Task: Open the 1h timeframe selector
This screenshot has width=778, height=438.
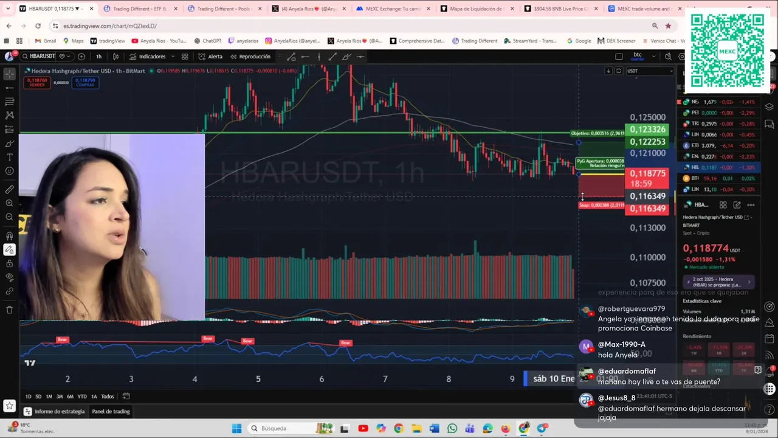Action: 98,57
